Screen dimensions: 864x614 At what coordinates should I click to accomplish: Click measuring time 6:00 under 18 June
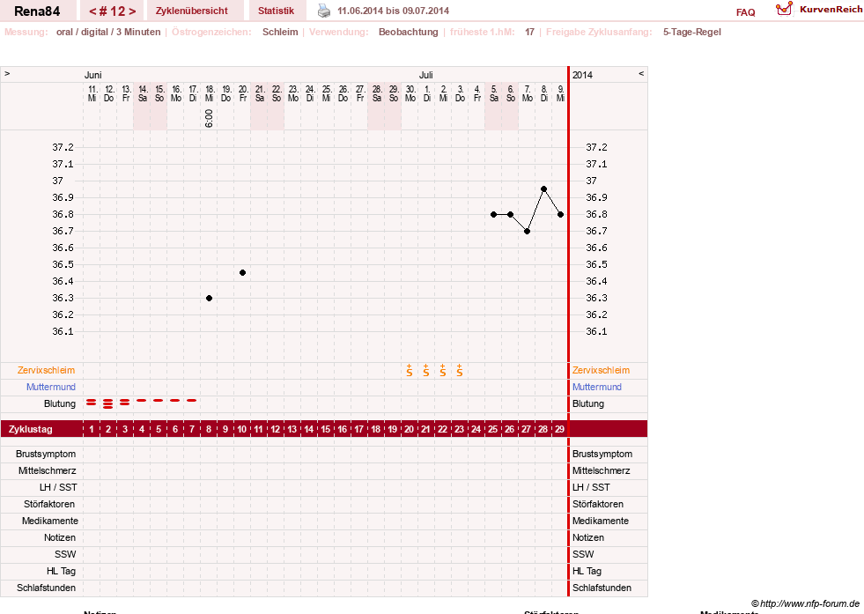tap(209, 119)
